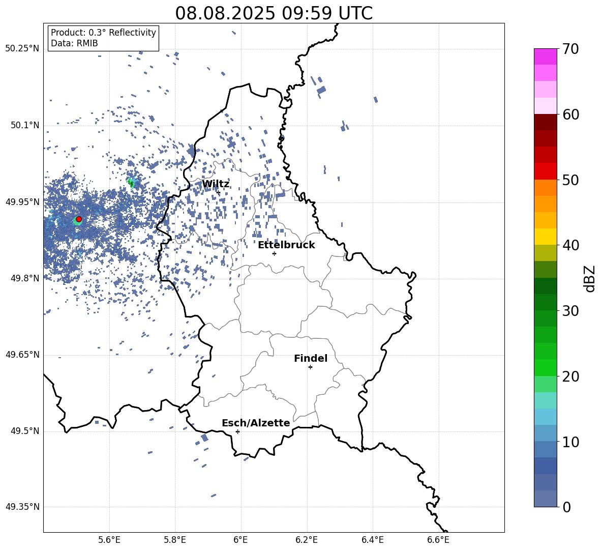This screenshot has height=550, width=602.
Task: Click the orange colorbar swatch below 50
Action: 546,188
